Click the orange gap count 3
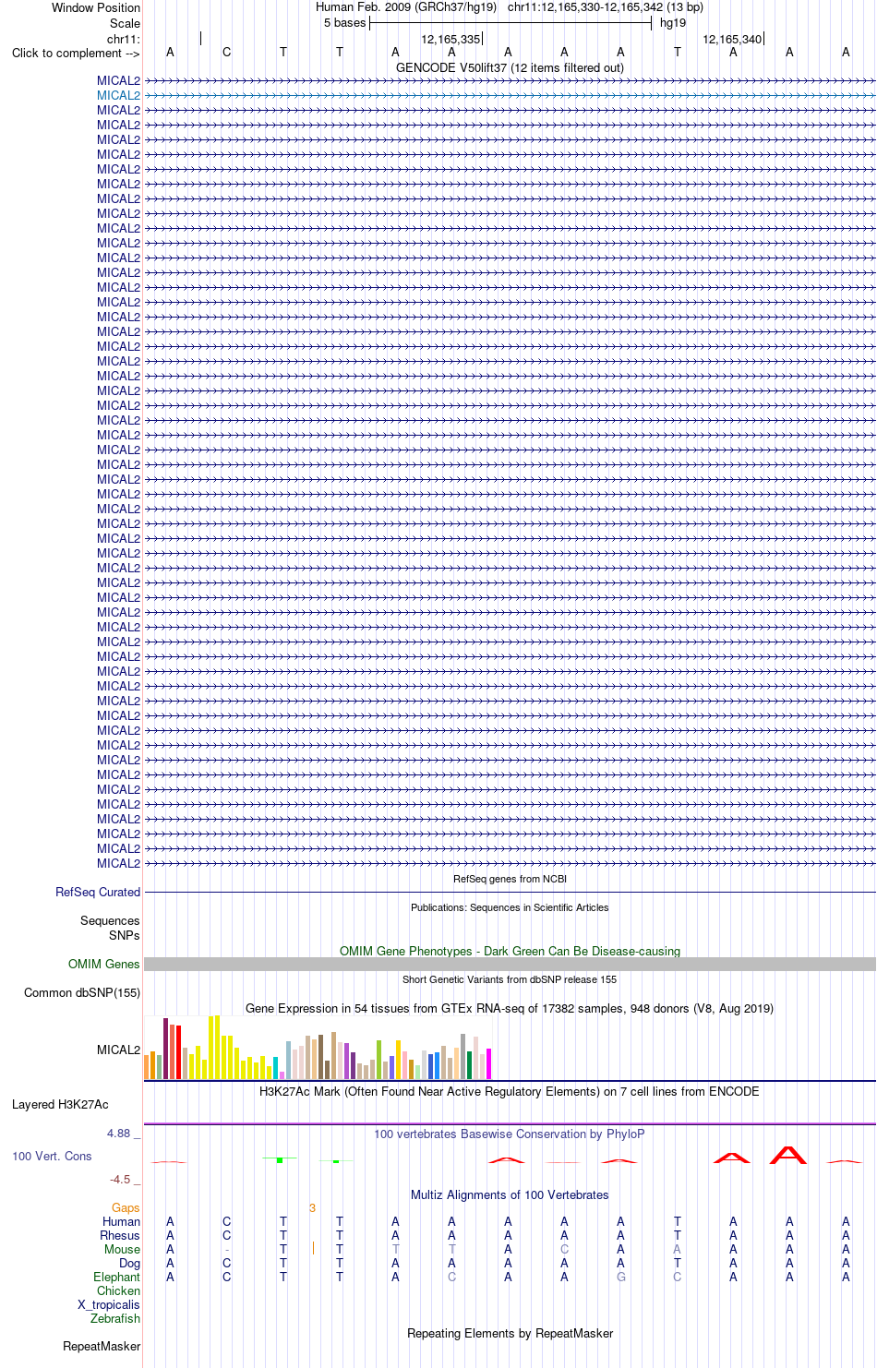Viewport: 877px width, 1368px height. [313, 1207]
